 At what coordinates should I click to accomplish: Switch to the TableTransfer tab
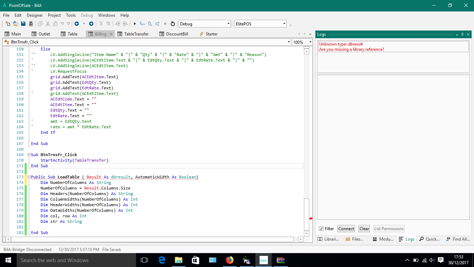pyautogui.click(x=136, y=34)
